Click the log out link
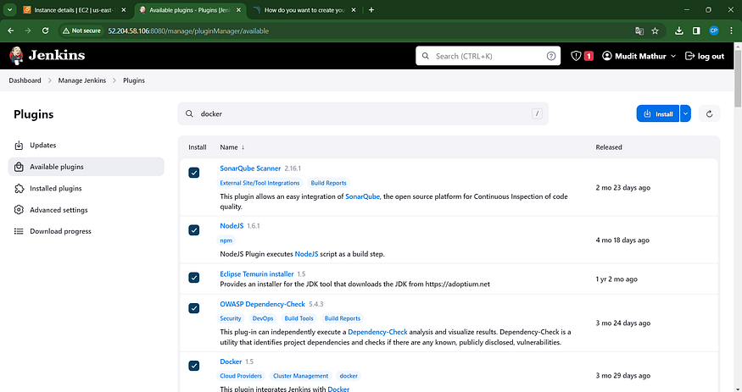The image size is (742, 392). pyautogui.click(x=705, y=56)
